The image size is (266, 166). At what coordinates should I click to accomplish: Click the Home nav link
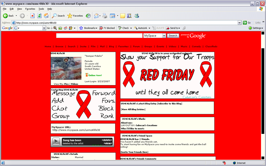48,46
